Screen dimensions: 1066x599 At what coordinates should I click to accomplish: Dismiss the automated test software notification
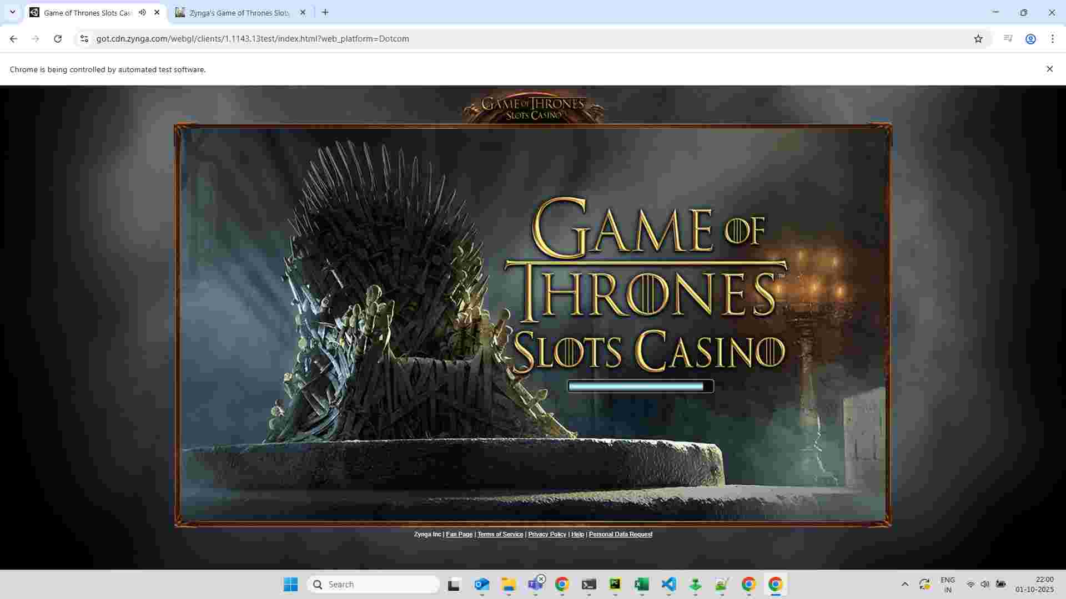click(1049, 69)
